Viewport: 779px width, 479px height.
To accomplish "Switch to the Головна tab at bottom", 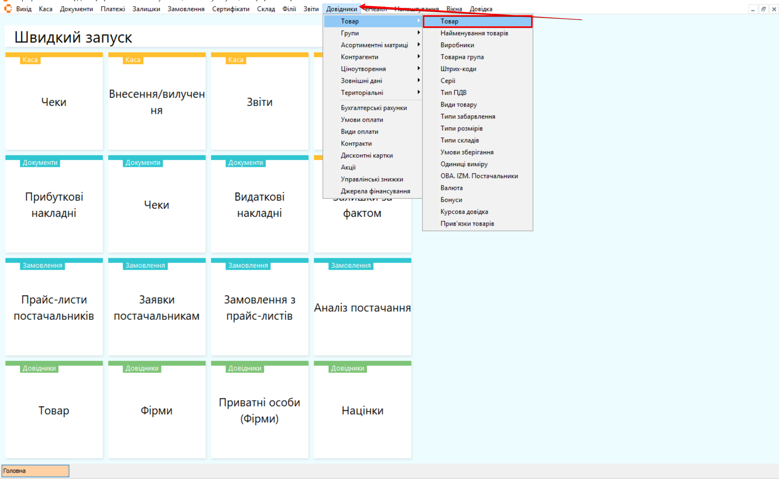I will coord(35,471).
